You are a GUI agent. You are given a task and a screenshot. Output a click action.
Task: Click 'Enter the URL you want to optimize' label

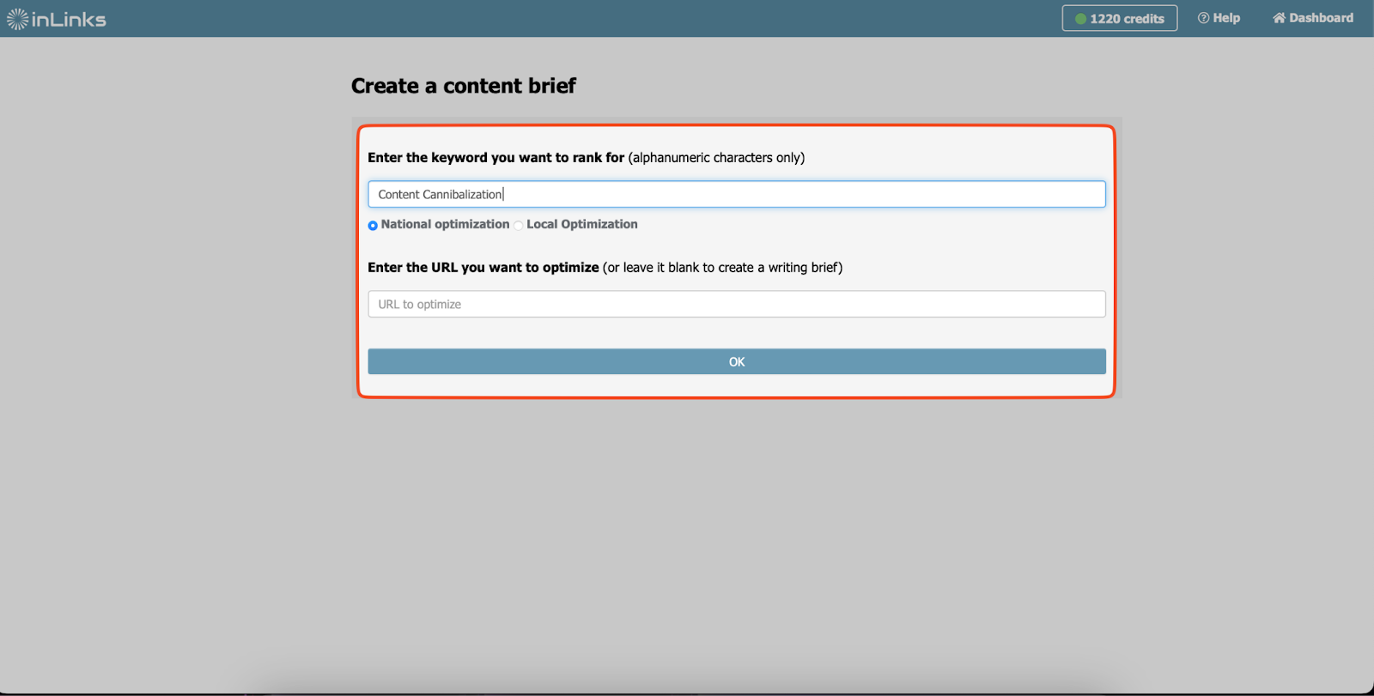click(x=483, y=268)
